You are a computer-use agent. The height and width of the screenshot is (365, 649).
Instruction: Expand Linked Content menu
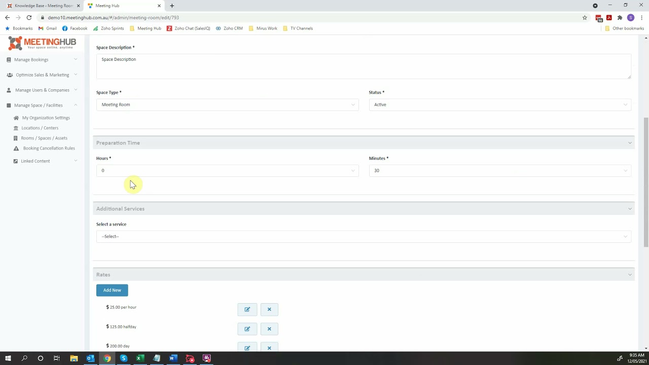pos(45,161)
